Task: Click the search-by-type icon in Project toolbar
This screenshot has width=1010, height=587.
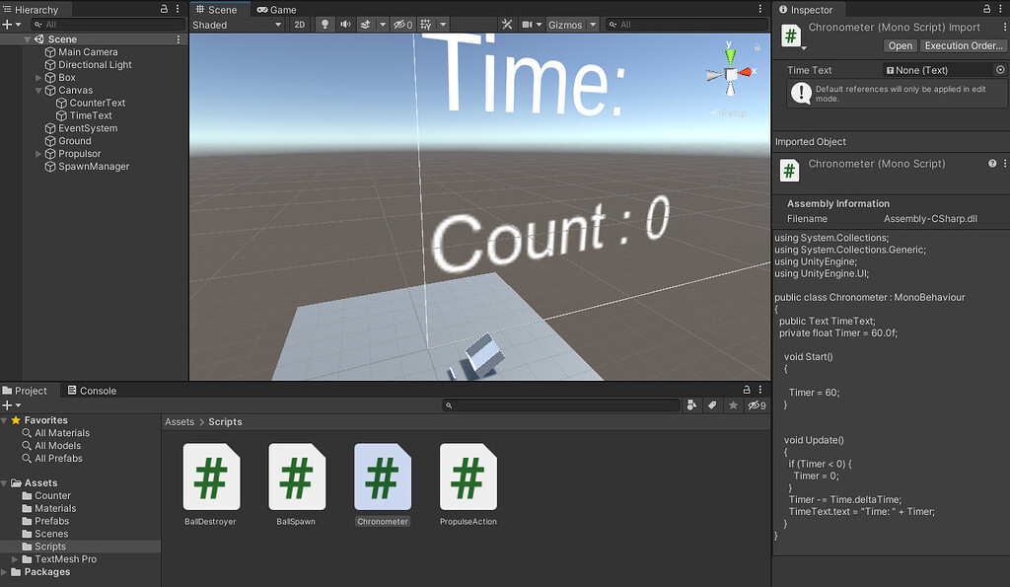Action: click(x=691, y=405)
